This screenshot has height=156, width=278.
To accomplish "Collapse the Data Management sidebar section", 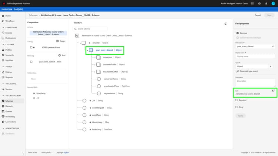I will (3, 95).
